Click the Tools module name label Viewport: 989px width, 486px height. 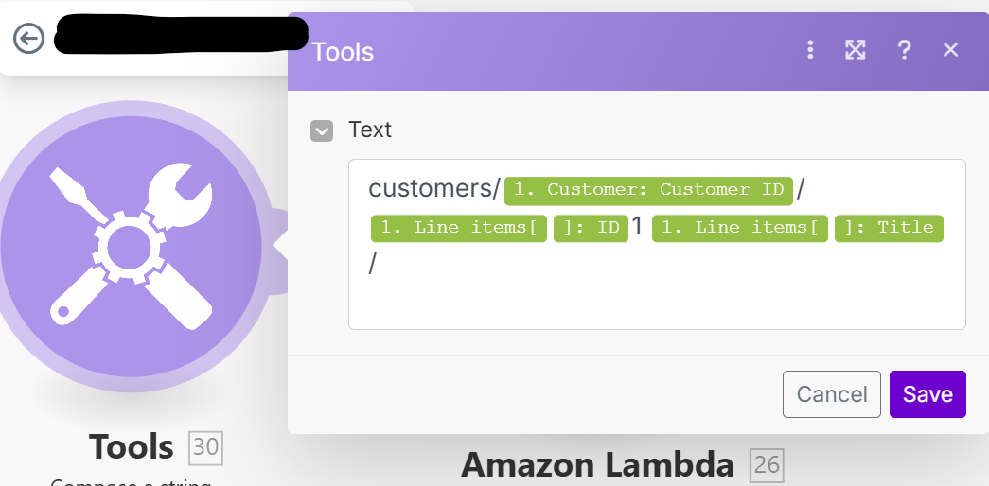(132, 446)
